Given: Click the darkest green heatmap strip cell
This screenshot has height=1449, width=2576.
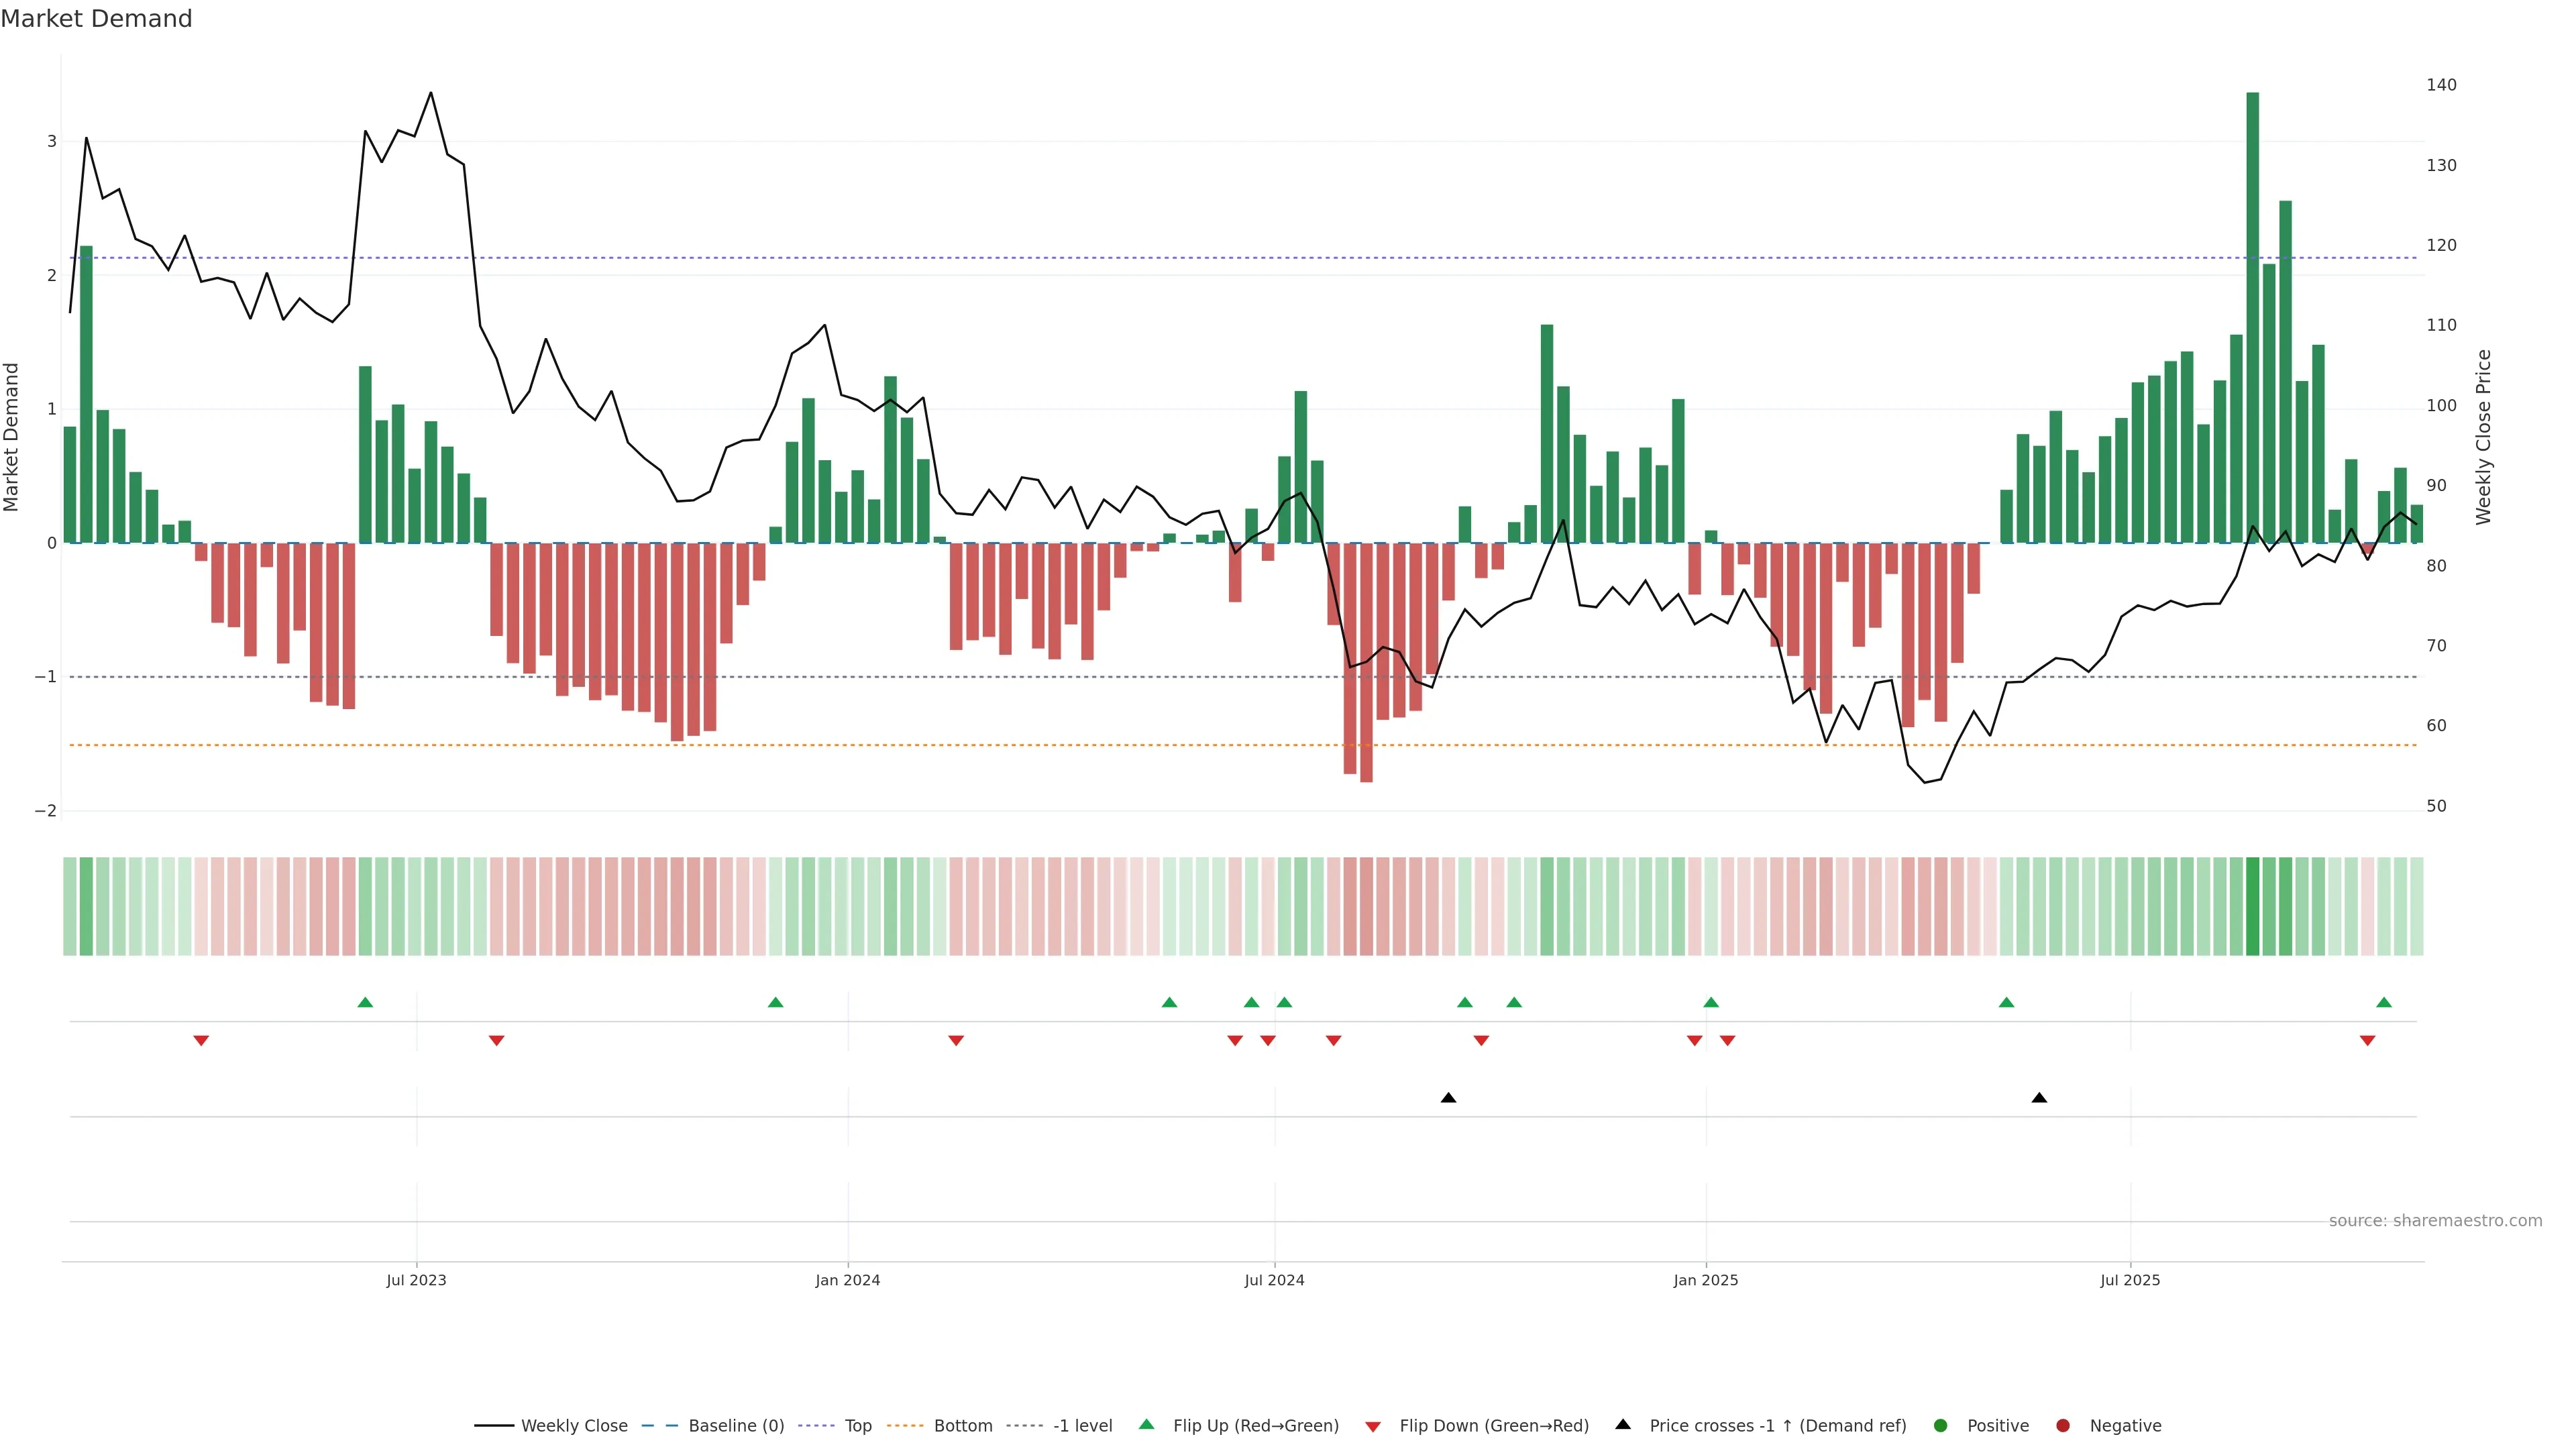Looking at the screenshot, I should coord(2252,906).
